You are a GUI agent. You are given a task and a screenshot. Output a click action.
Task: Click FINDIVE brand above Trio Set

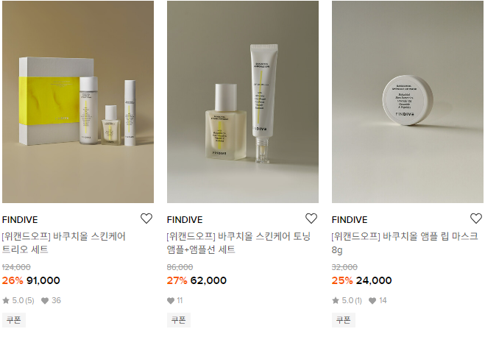click(x=20, y=220)
